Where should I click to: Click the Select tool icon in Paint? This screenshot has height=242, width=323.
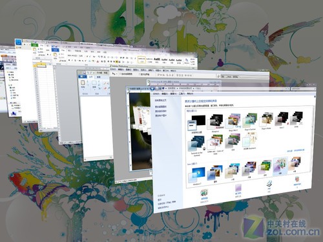pyautogui.click(x=94, y=83)
